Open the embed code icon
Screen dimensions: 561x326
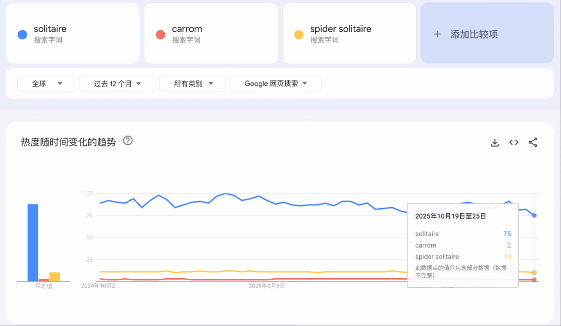point(514,142)
